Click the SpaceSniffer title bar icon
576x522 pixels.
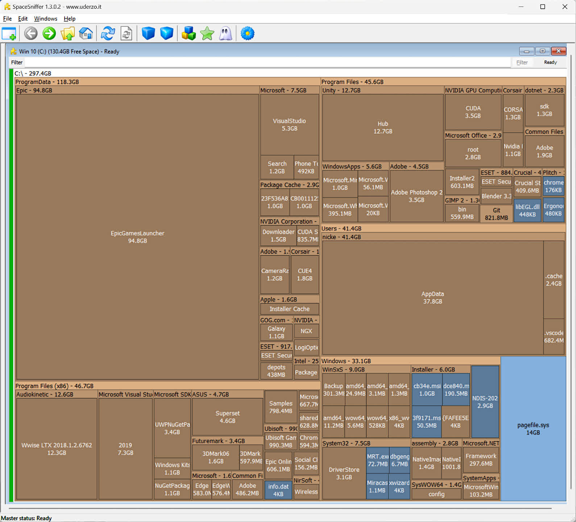(x=7, y=7)
